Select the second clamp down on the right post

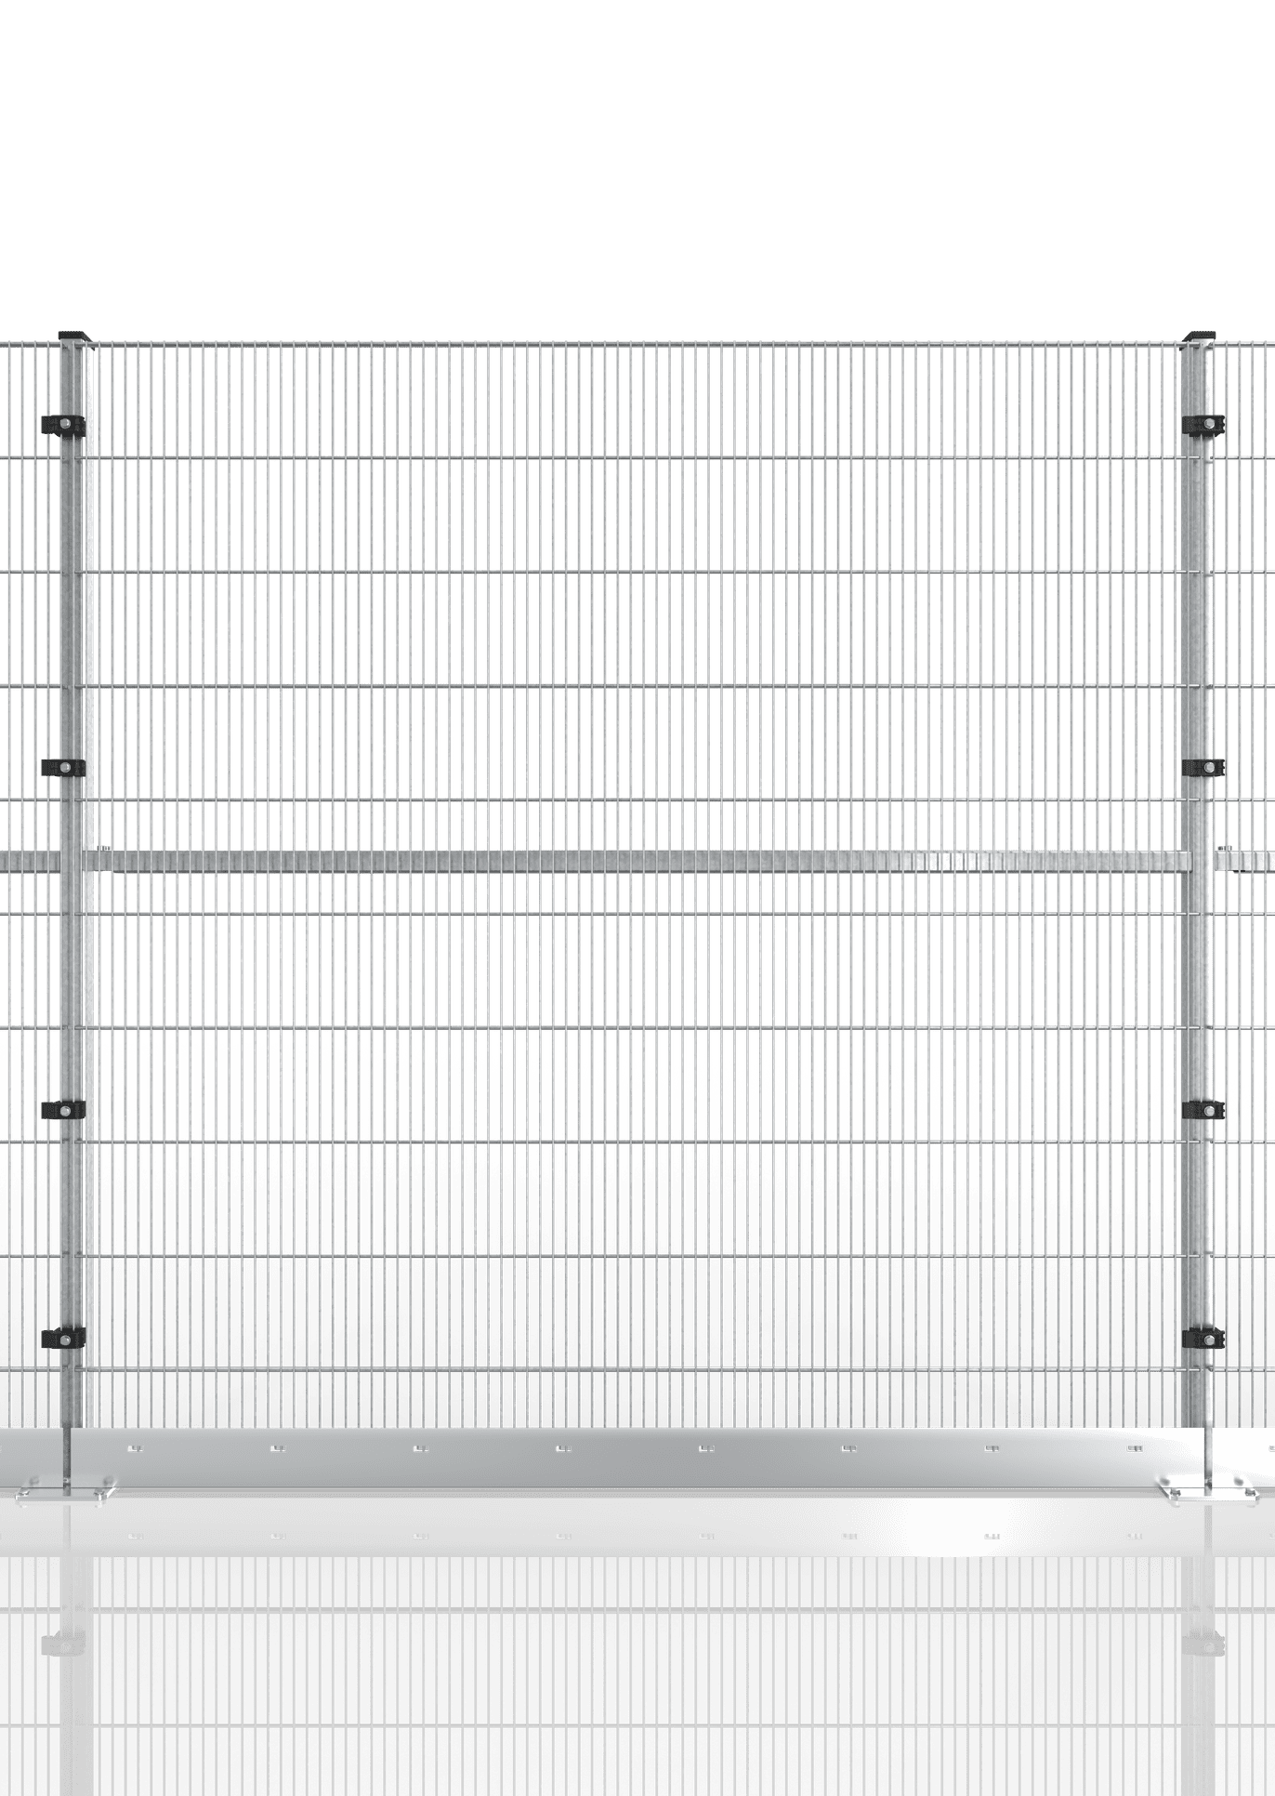(x=1203, y=767)
